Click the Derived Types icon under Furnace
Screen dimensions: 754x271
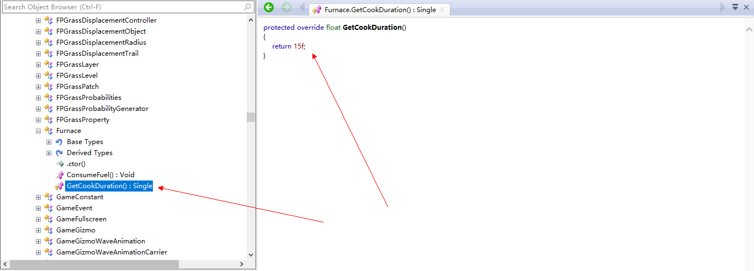click(59, 153)
